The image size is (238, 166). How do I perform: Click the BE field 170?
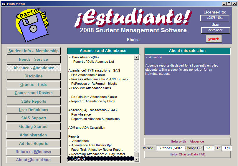tap(227, 148)
